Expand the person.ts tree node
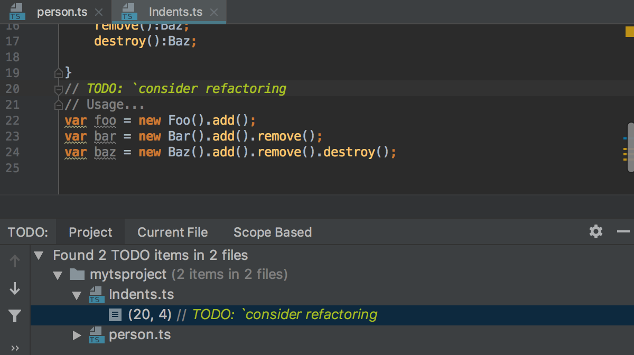 pyautogui.click(x=76, y=335)
